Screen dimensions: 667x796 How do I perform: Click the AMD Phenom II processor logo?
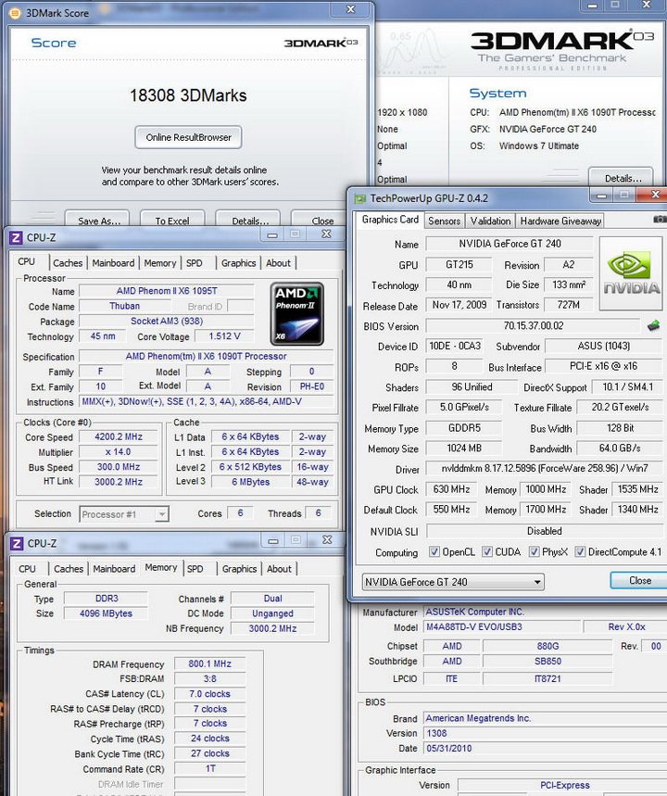[297, 314]
